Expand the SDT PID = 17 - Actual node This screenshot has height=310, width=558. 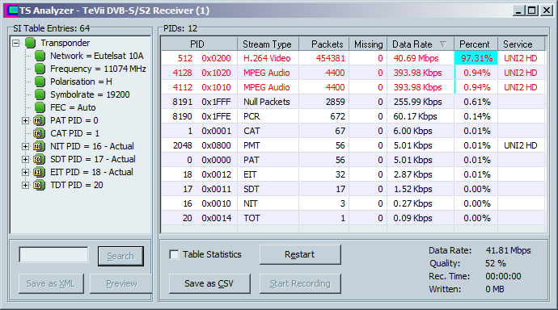pyautogui.click(x=25, y=159)
